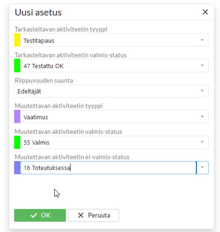Click the Vaatimus field text
The height and width of the screenshot is (232, 220).
36,117
